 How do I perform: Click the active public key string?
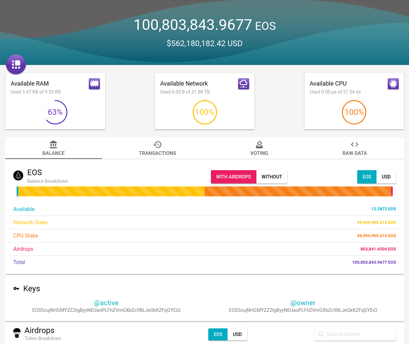106,310
